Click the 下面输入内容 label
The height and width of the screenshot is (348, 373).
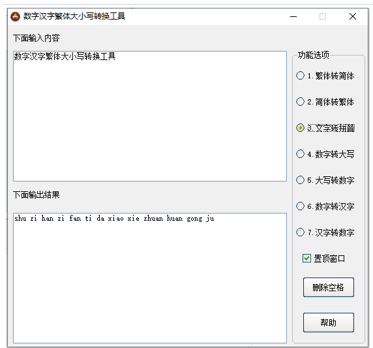pyautogui.click(x=36, y=38)
